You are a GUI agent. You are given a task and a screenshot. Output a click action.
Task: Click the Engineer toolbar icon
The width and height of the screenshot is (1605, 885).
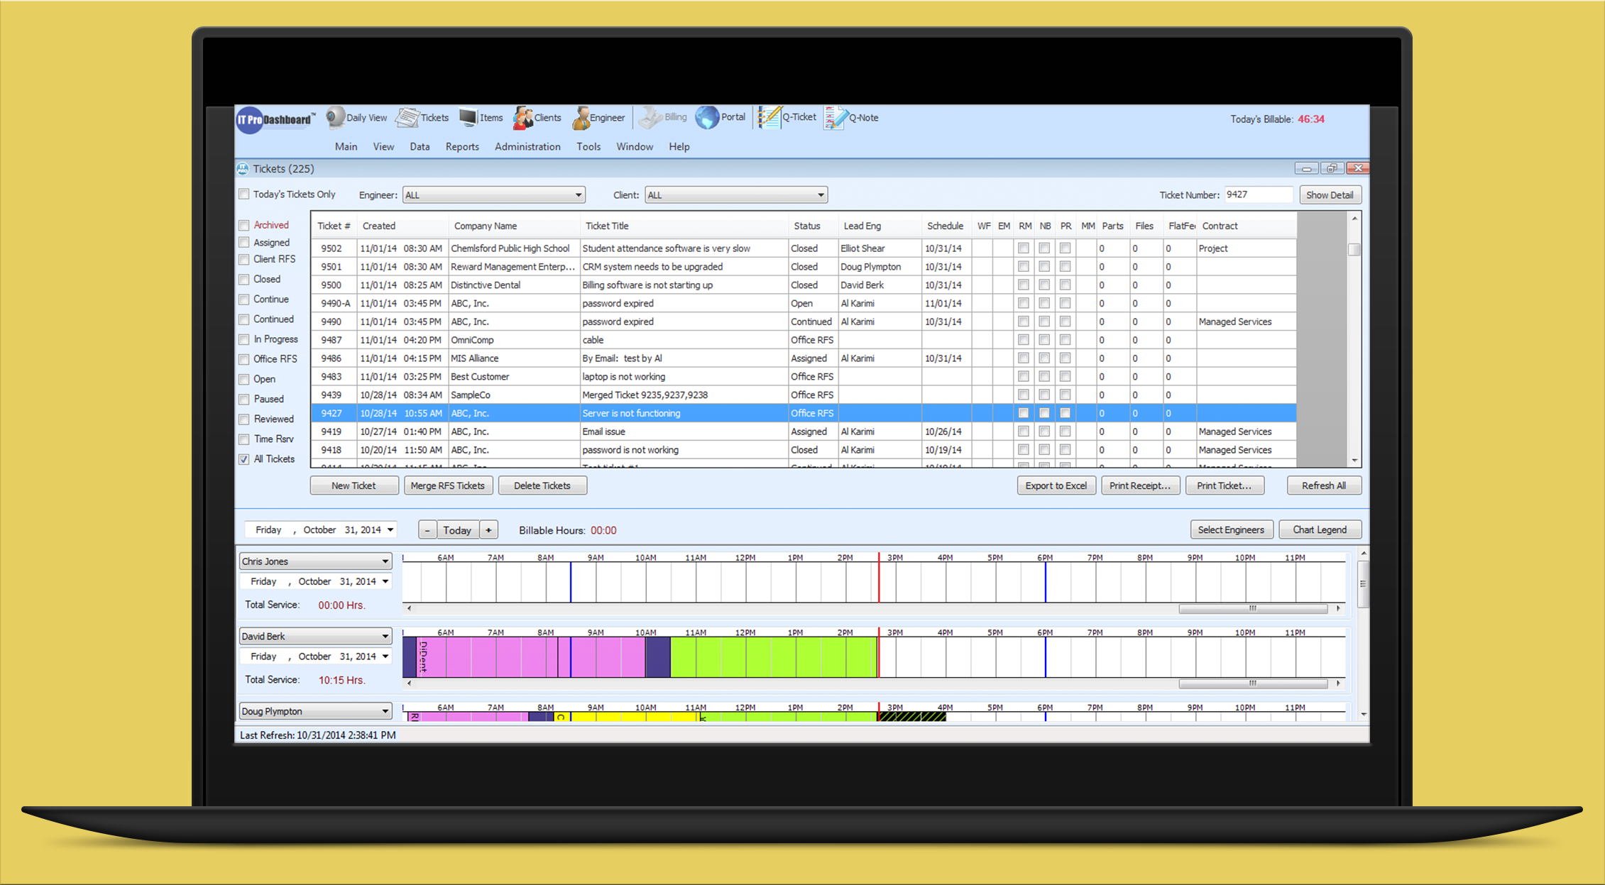point(598,118)
